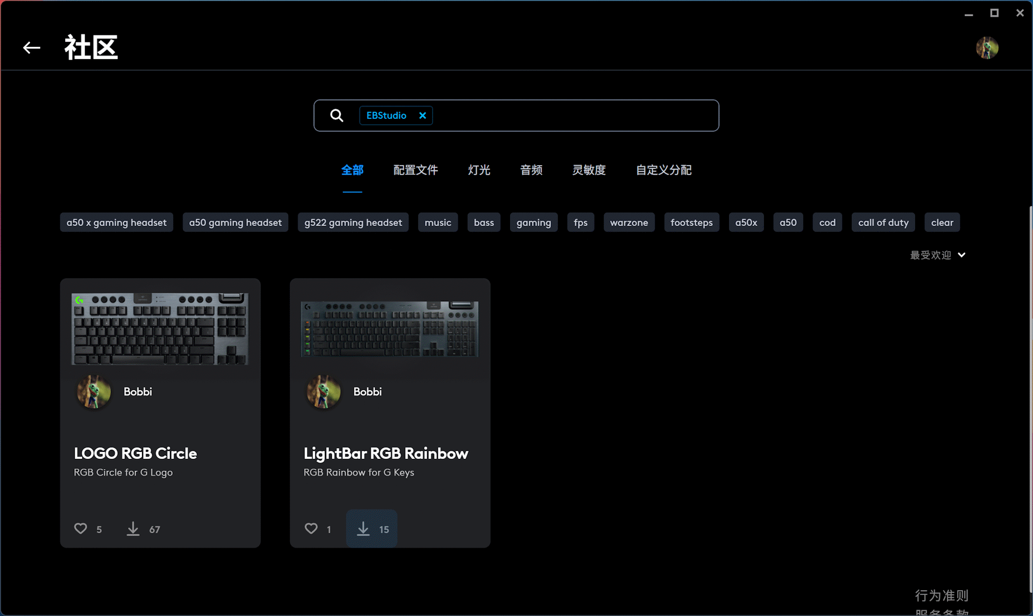
Task: Remove the EBStudio search filter chip
Action: 422,116
